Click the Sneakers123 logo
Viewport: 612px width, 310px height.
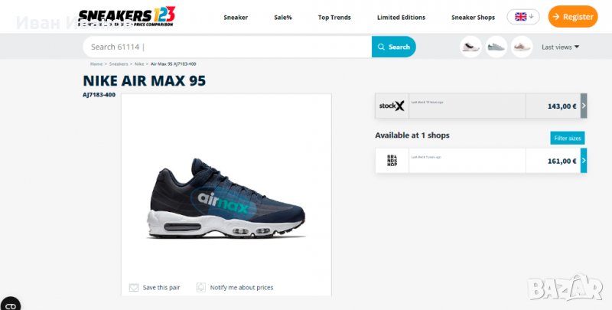click(126, 16)
